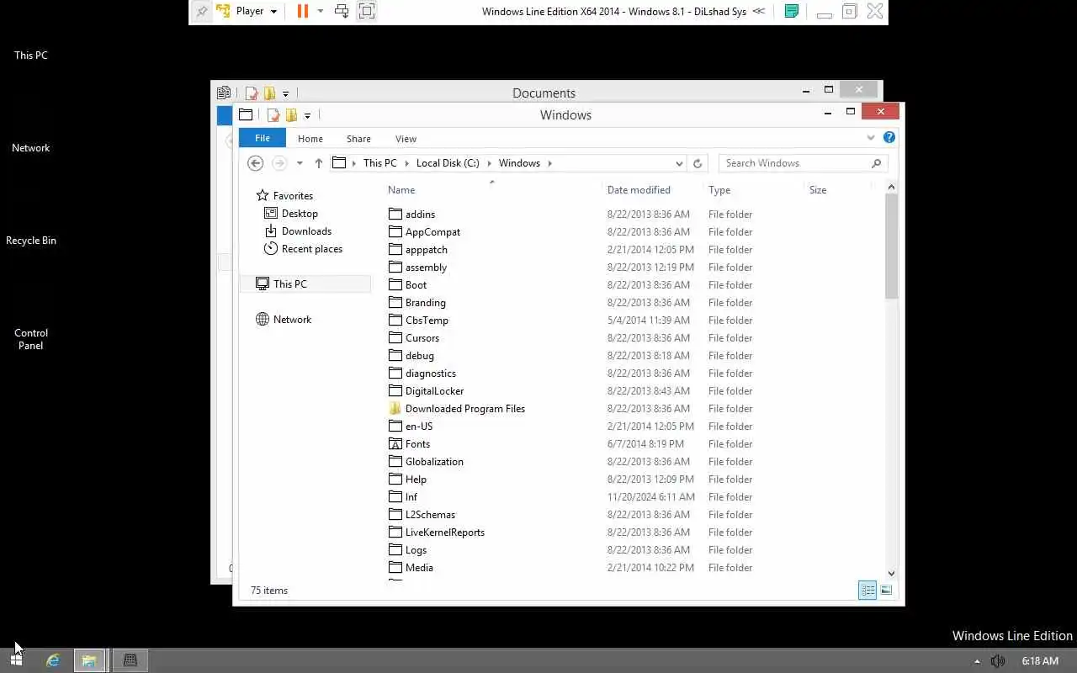Viewport: 1077px width, 673px height.
Task: Show hidden system tray icons
Action: [x=977, y=661]
